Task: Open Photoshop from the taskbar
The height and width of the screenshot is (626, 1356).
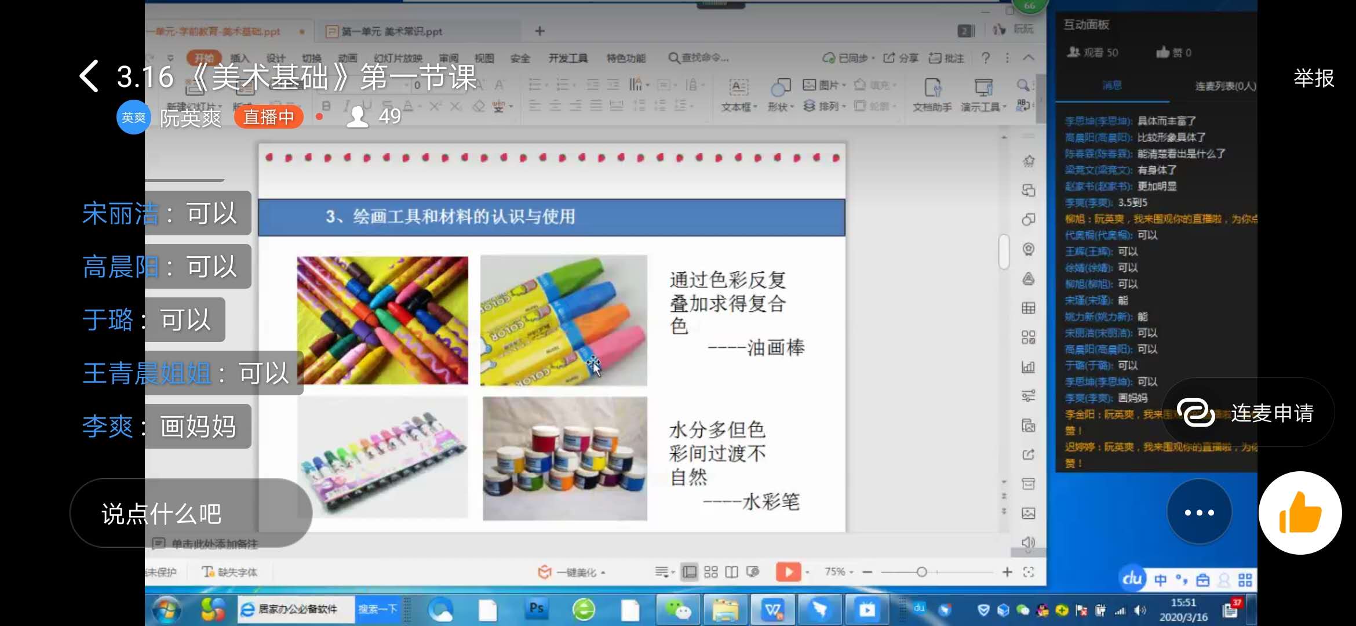Action: click(537, 609)
